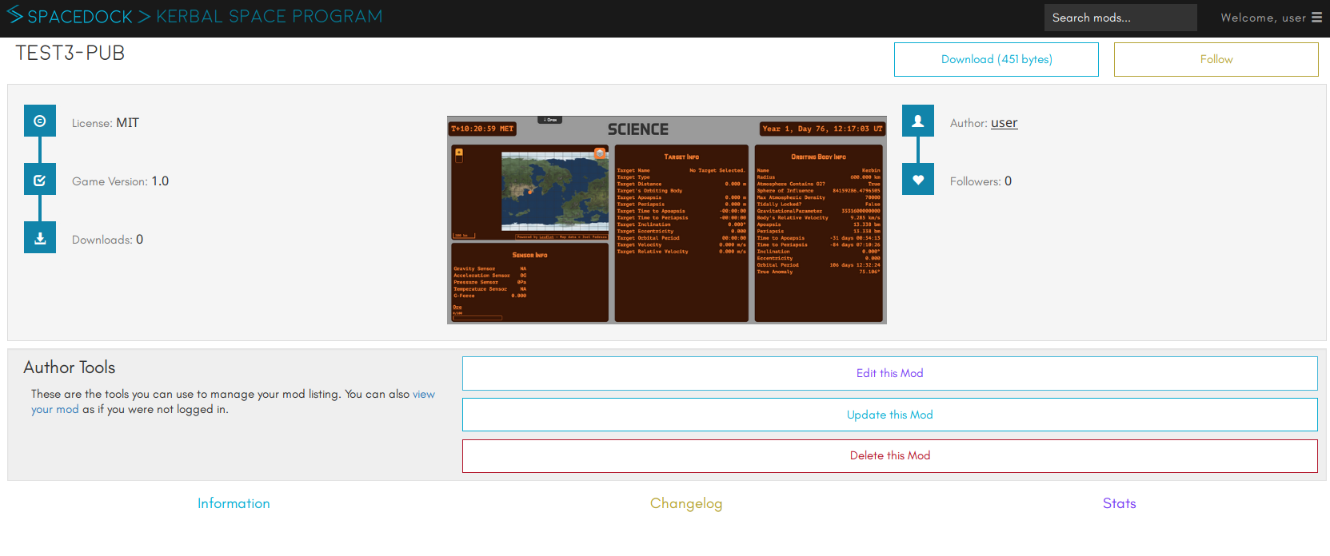Select the 'Followers: 0' text
The image size is (1330, 556).
[981, 181]
